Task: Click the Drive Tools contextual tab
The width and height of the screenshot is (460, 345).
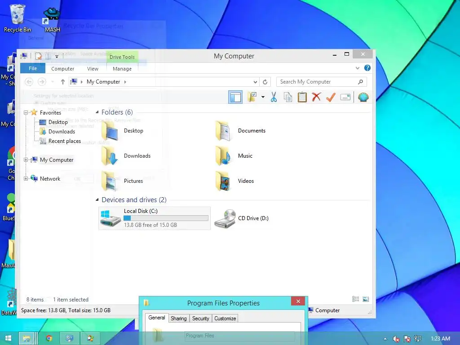Action: point(122,57)
